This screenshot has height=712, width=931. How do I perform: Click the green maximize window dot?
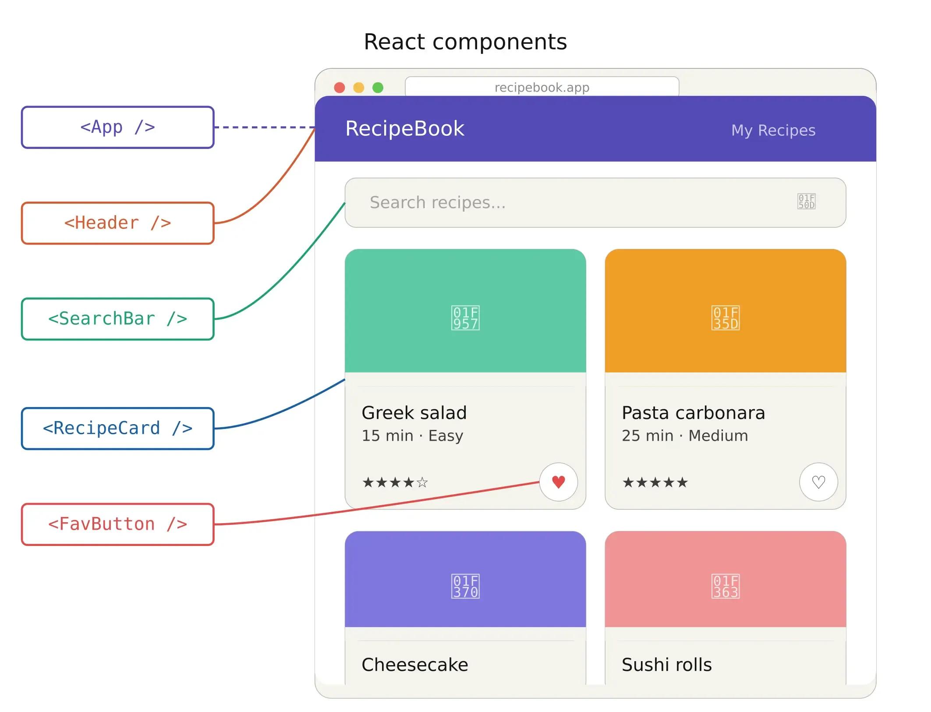pyautogui.click(x=378, y=88)
